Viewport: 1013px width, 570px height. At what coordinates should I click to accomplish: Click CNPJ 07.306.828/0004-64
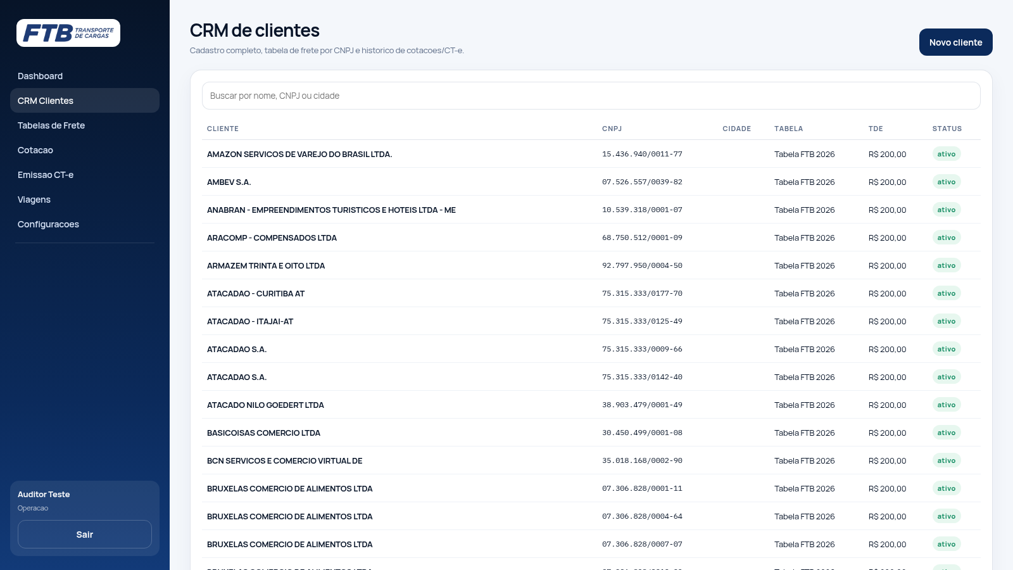click(642, 516)
